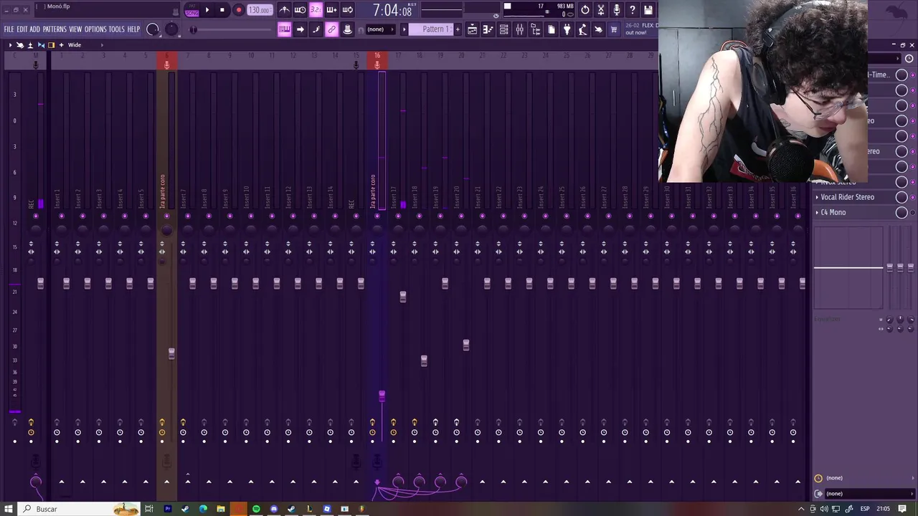This screenshot has height=516, width=918.
Task: Open the EDIT menu
Action: 22,29
